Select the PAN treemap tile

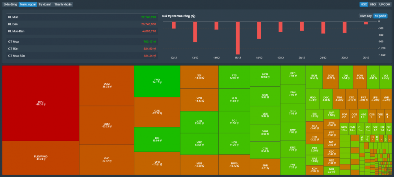coord(293,94)
